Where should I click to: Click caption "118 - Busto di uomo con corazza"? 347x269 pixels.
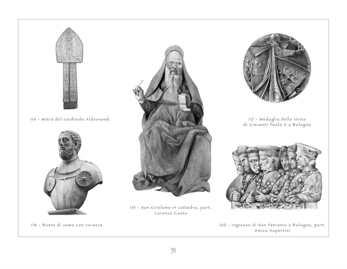tap(67, 225)
